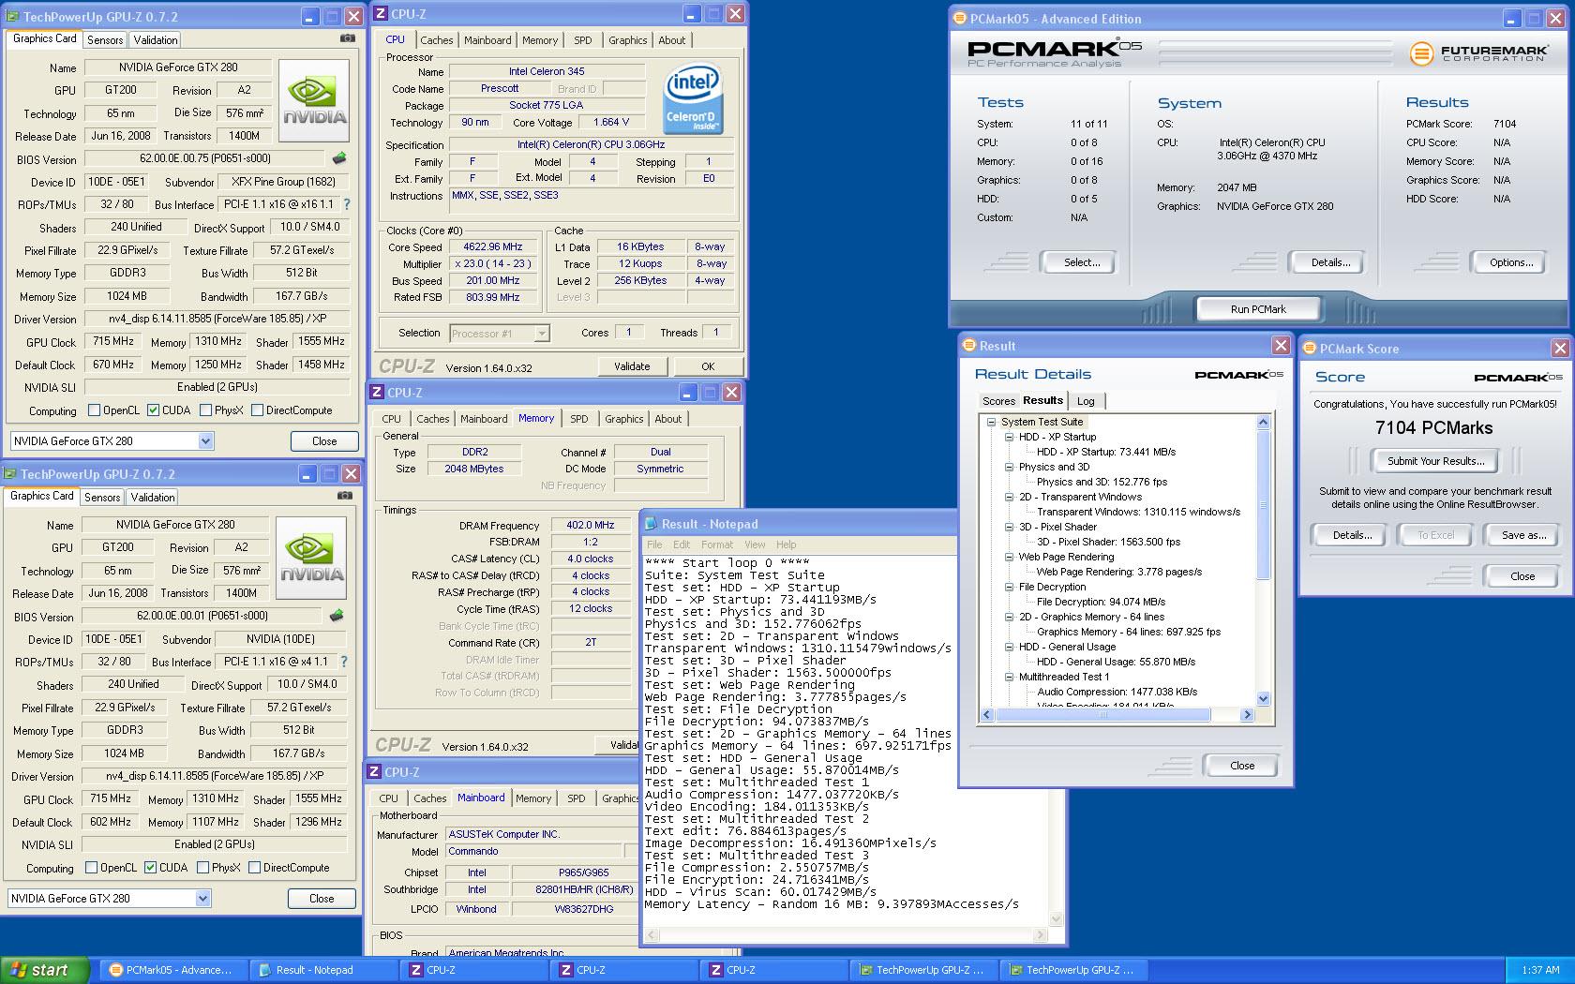Open the Result - Notepad taskbar item
The height and width of the screenshot is (984, 1575).
[x=323, y=970]
